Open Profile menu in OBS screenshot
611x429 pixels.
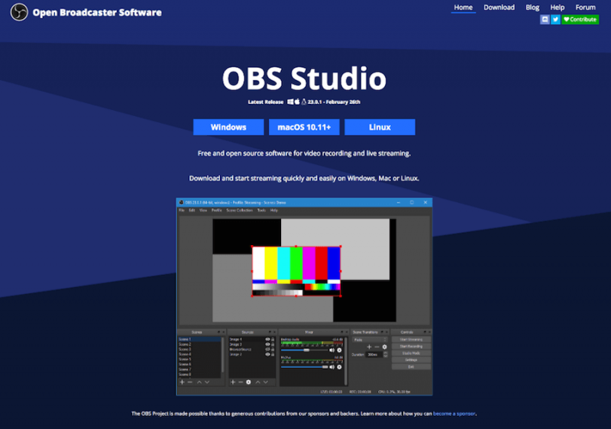[217, 210]
